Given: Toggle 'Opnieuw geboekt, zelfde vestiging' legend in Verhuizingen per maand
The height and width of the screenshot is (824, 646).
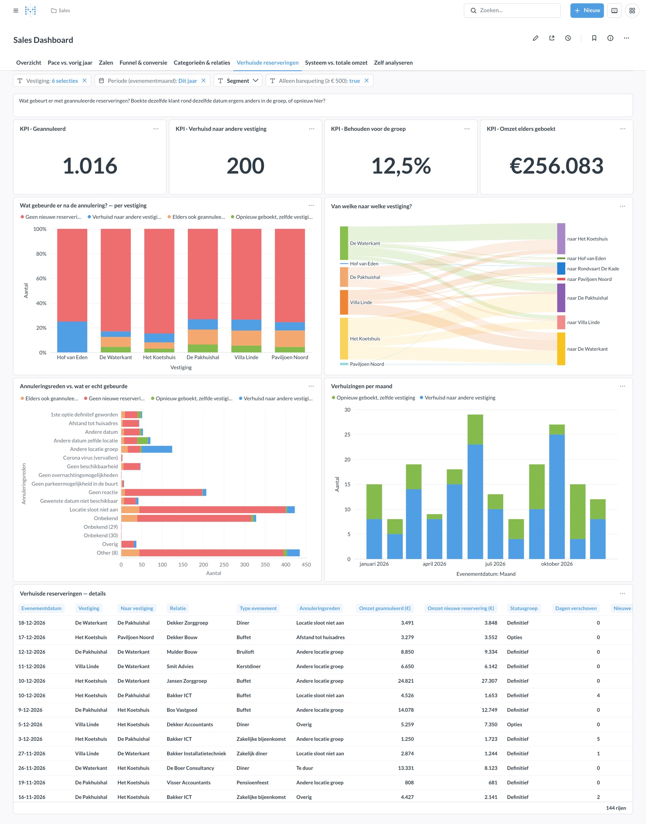Looking at the screenshot, I should point(373,397).
